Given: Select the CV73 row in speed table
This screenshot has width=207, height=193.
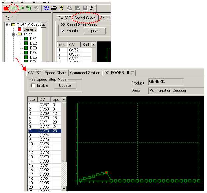Looking at the screenshot, I should [x=44, y=131].
